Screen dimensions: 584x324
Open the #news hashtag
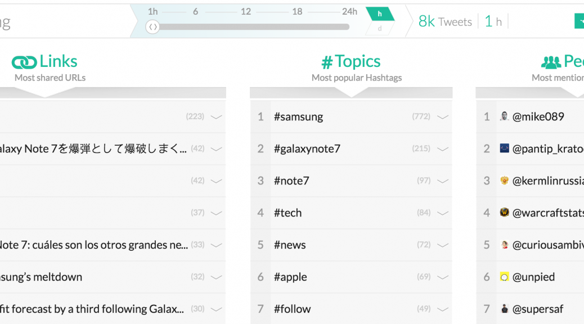click(290, 245)
